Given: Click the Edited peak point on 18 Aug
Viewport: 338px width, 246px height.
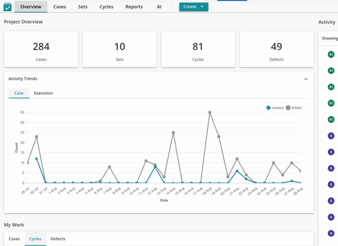Looking at the screenshot, I should point(210,113).
